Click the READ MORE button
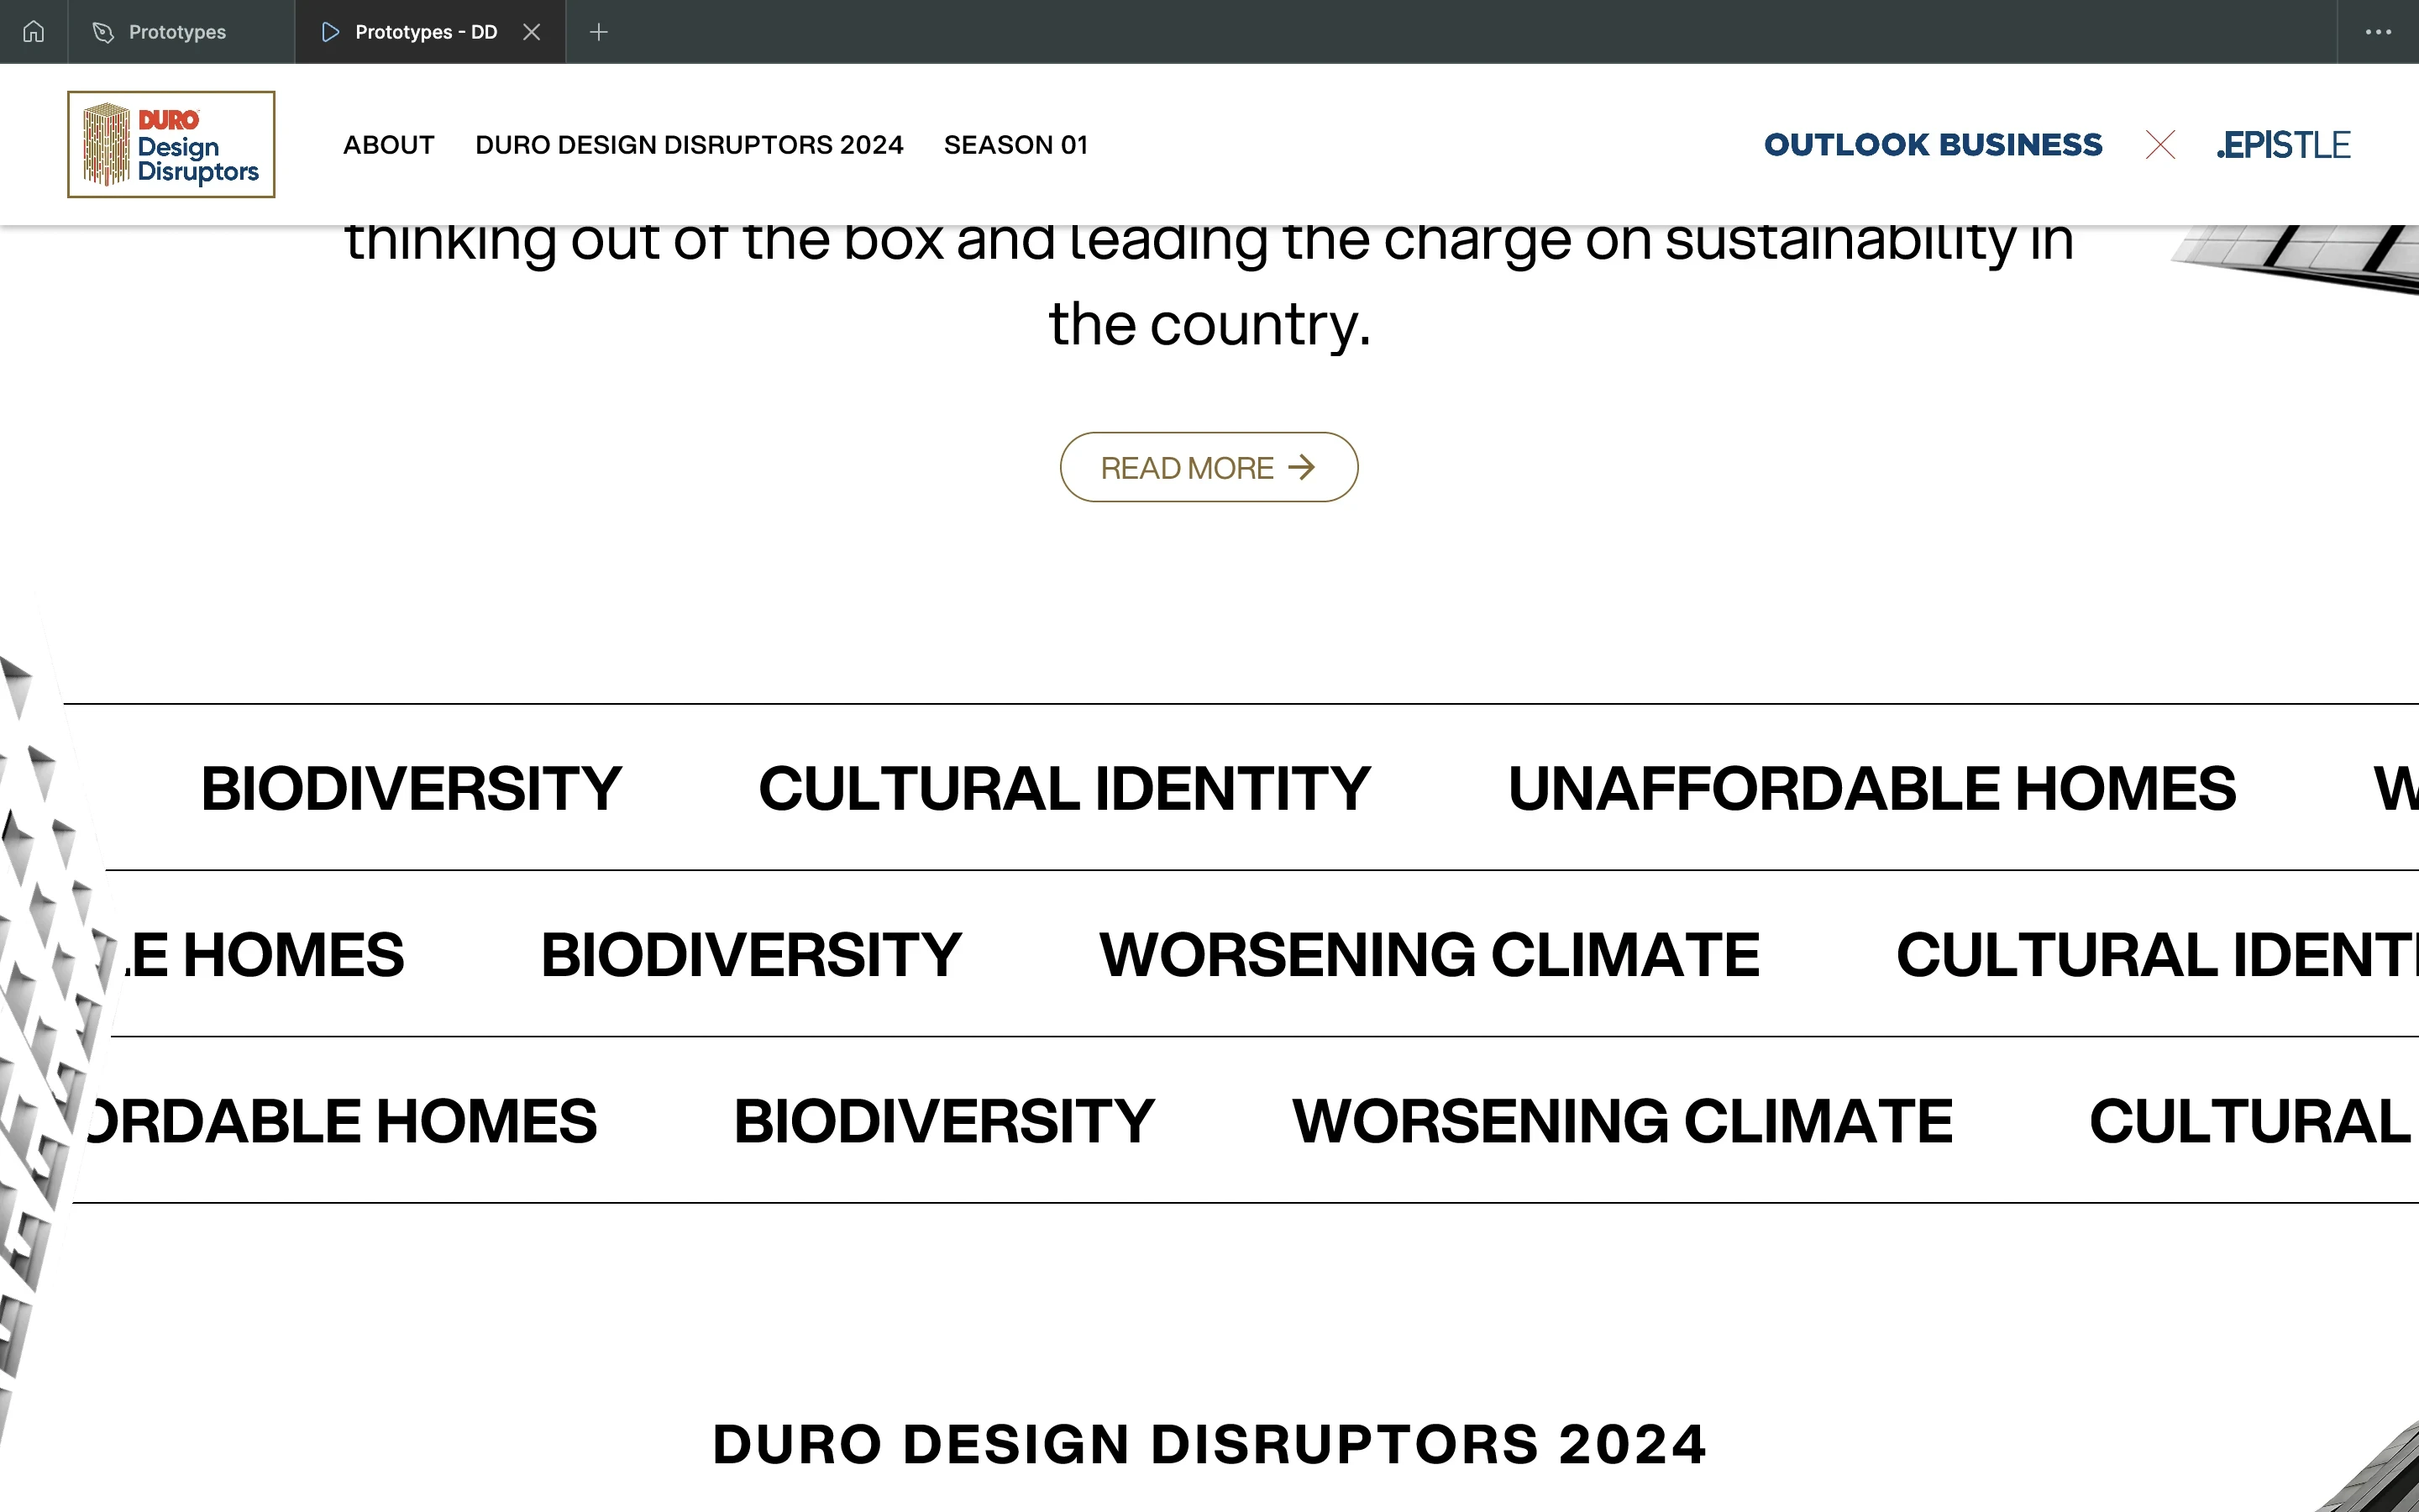 click(x=1209, y=467)
